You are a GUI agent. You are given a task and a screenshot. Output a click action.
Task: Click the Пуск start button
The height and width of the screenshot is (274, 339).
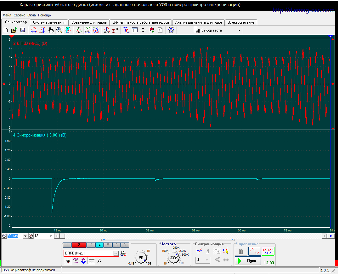pos(248,261)
